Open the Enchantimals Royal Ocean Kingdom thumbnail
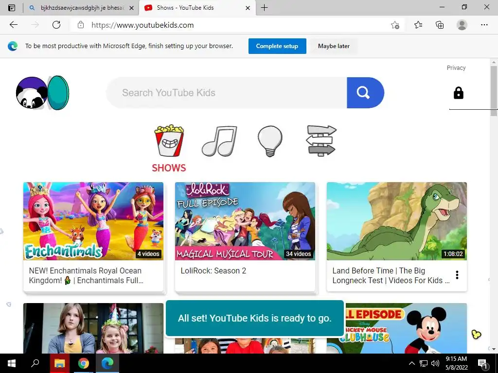 point(93,221)
